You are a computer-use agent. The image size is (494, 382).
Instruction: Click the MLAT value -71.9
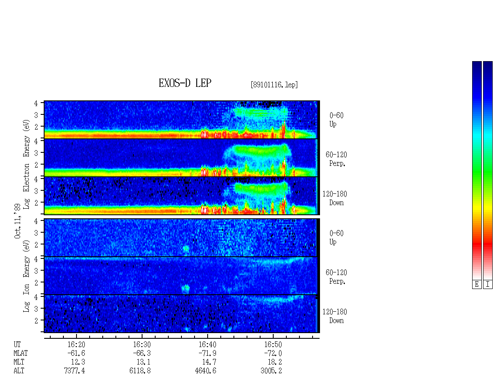coord(207,353)
